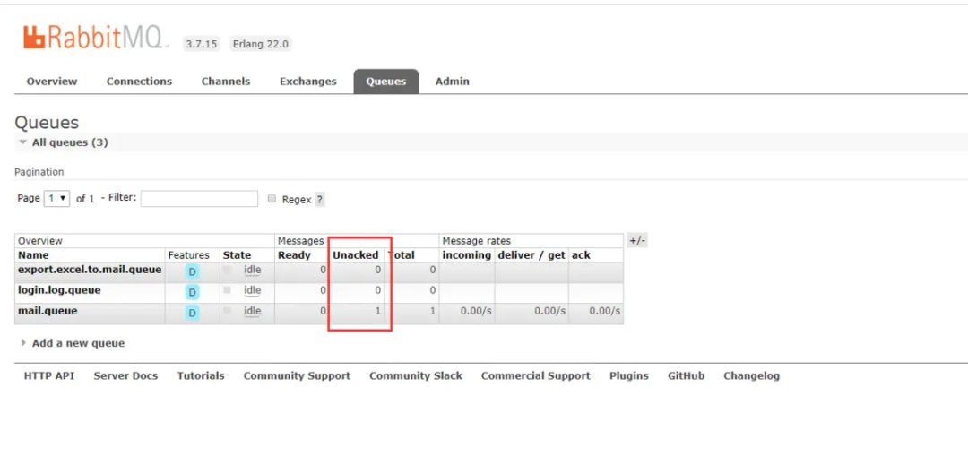Open the Connections tab

click(139, 82)
